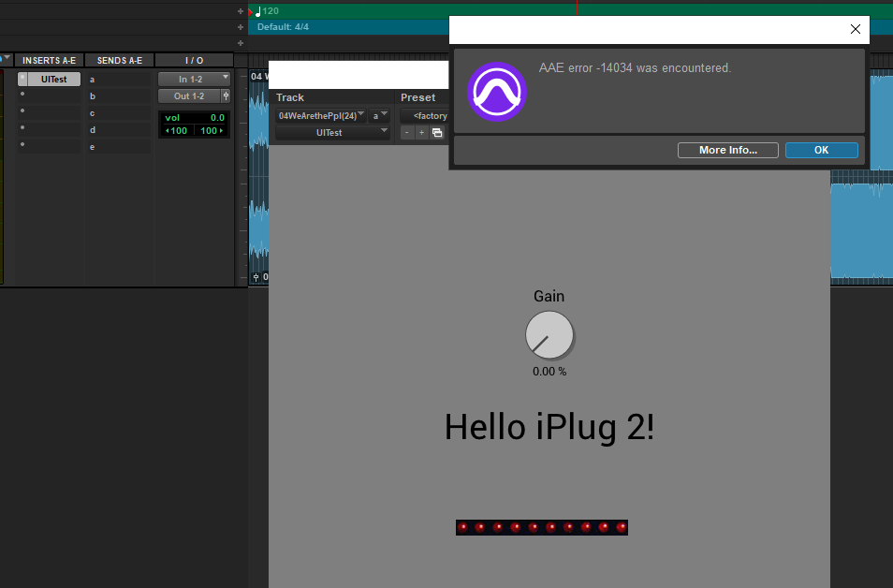Click the More Info button
The width and height of the screenshot is (893, 588).
click(727, 150)
